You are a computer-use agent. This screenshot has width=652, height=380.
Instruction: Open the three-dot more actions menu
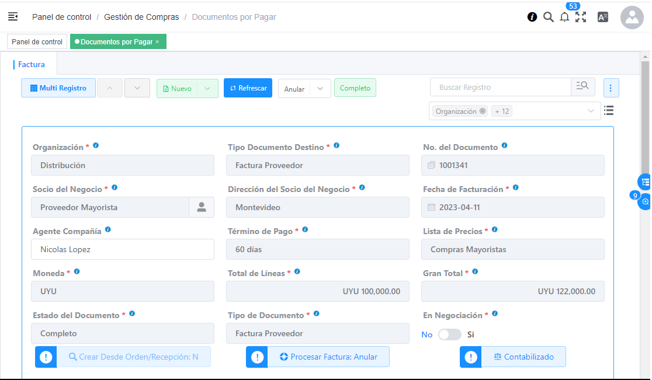[611, 88]
